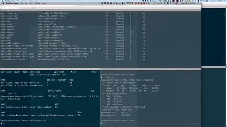Open Spotlight search magnifier icon
Viewport: 227px width, 127px height.
[x=161, y=3]
